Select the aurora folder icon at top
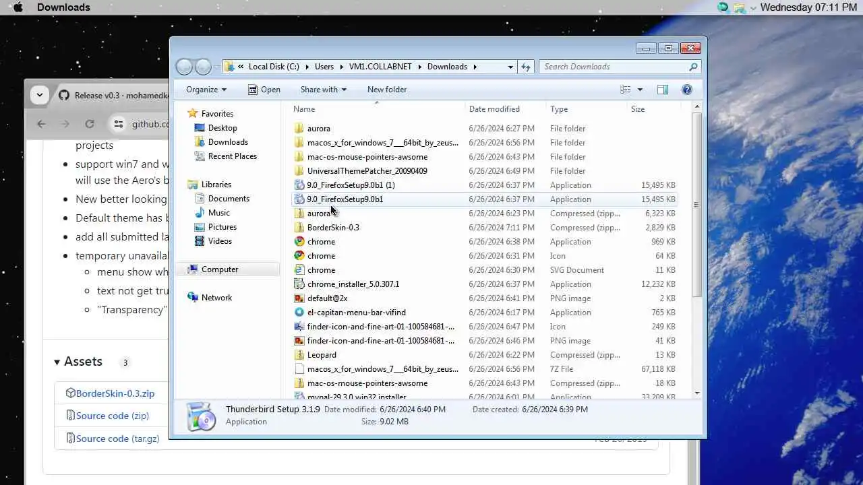 (x=299, y=129)
